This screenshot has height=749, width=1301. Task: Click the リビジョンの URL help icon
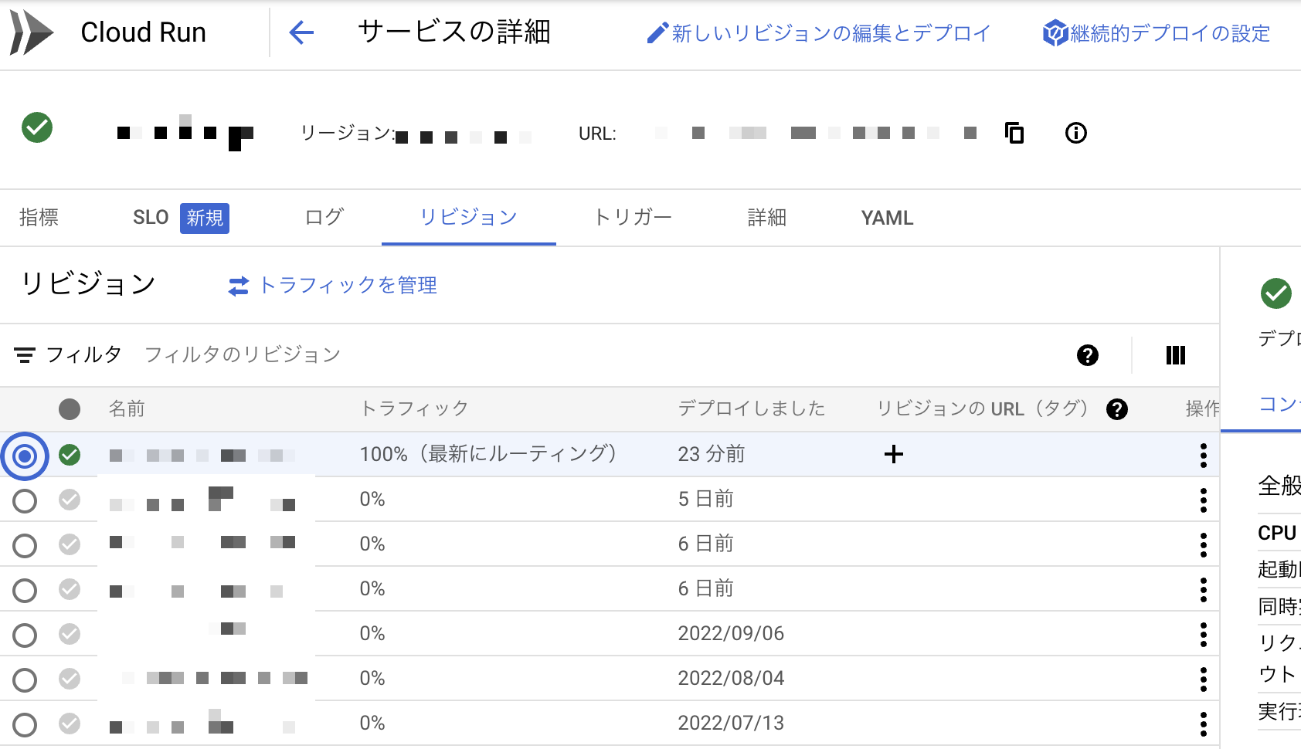coord(1118,409)
